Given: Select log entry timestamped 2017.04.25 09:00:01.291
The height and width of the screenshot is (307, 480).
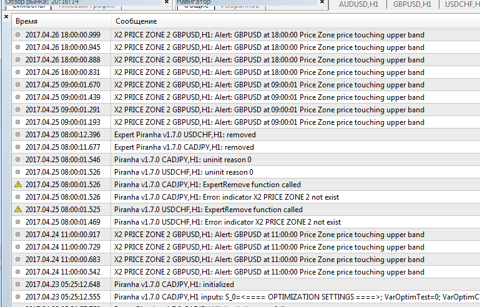Looking at the screenshot, I should pos(246,110).
